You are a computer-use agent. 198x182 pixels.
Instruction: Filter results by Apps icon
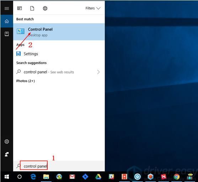pyautogui.click(x=20, y=8)
